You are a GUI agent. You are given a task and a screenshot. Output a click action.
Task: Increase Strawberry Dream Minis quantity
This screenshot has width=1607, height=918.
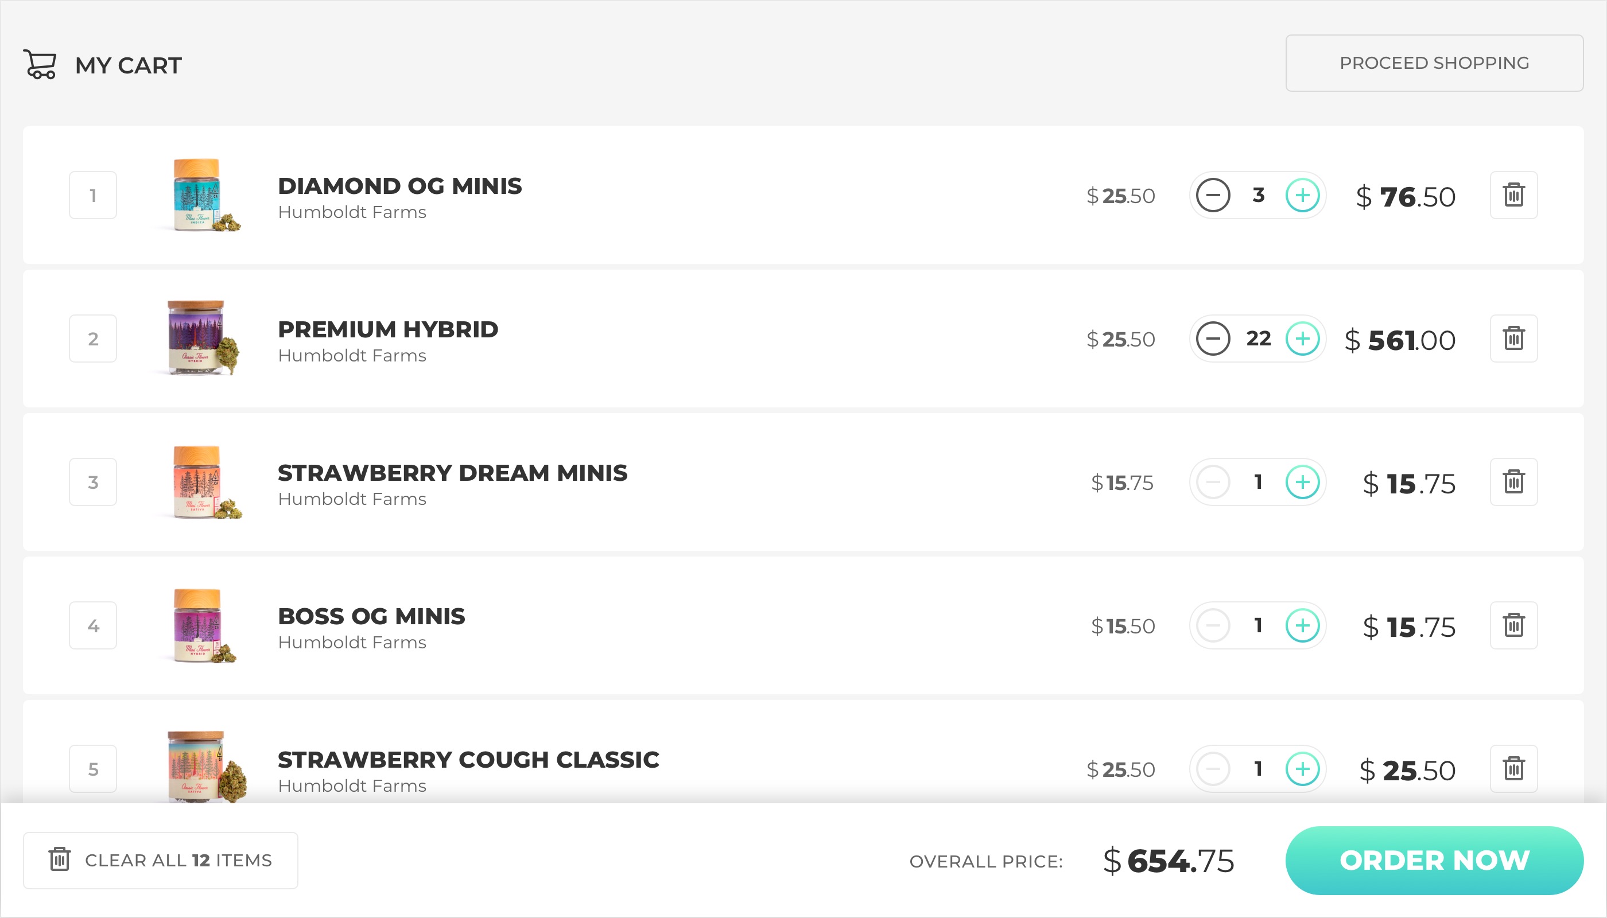[1302, 483]
